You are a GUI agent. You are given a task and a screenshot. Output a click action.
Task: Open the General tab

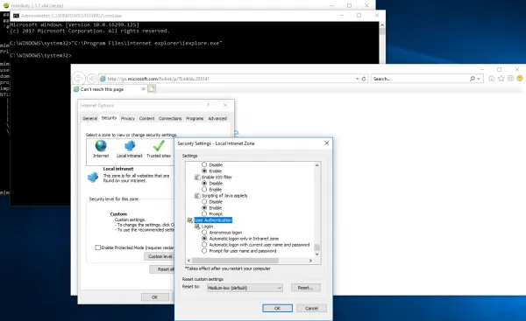[x=90, y=118]
